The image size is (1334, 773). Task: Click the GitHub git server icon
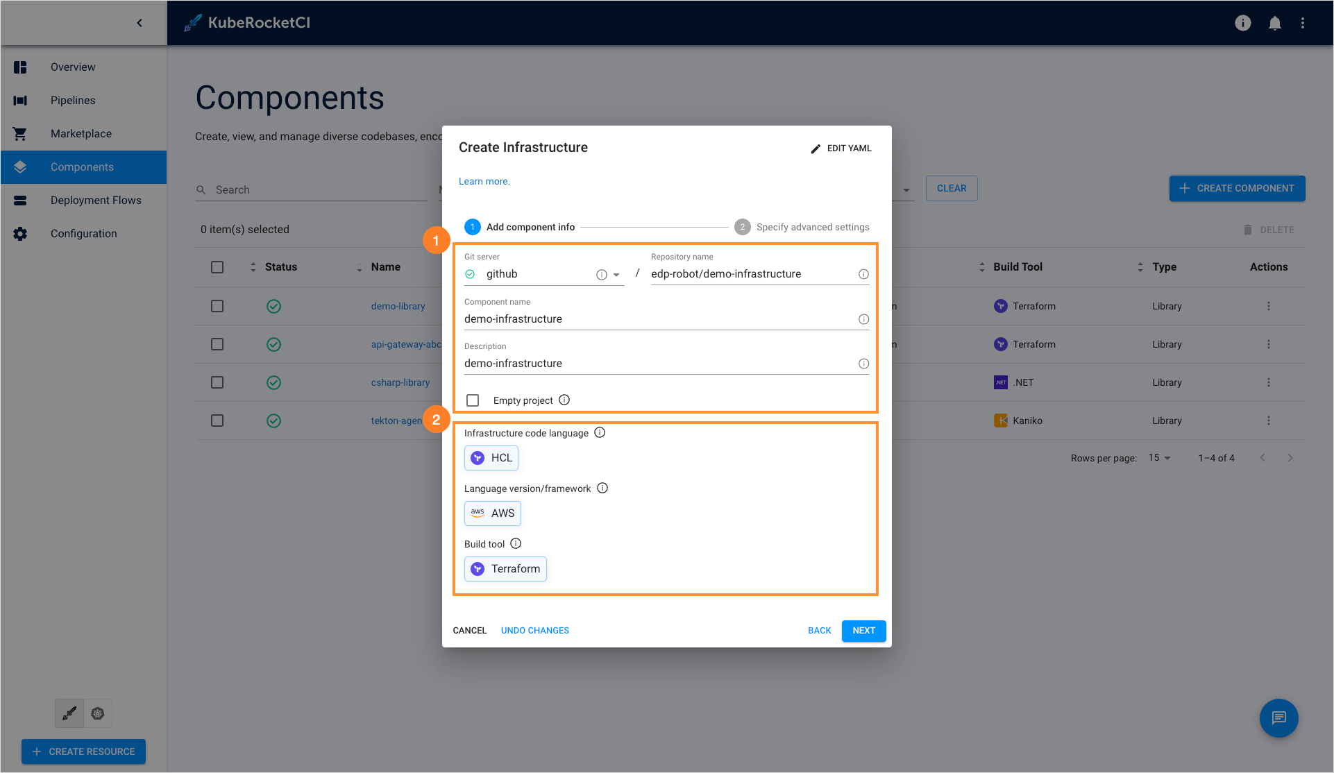click(x=471, y=273)
